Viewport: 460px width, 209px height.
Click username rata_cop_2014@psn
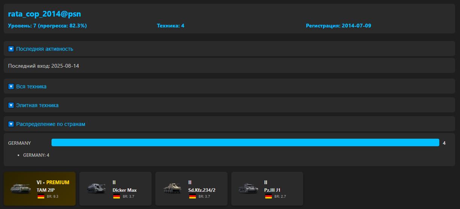tap(44, 14)
